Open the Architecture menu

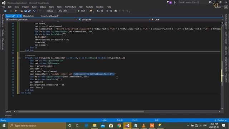pyautogui.click(x=70, y=7)
